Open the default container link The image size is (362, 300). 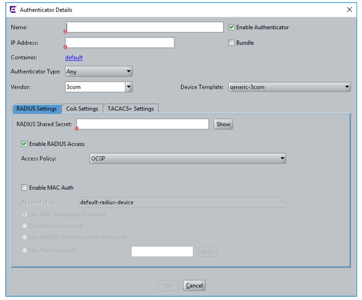coord(74,57)
